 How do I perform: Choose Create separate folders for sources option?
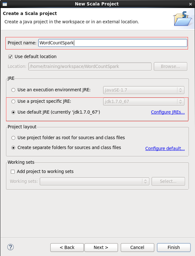(13, 148)
